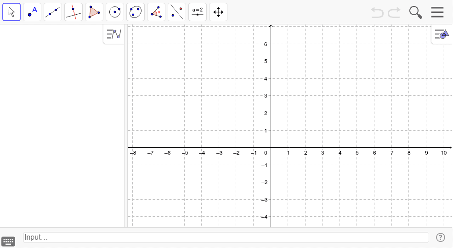The height and width of the screenshot is (248, 453).
Task: Select the Circle with Center tool
Action: point(115,12)
